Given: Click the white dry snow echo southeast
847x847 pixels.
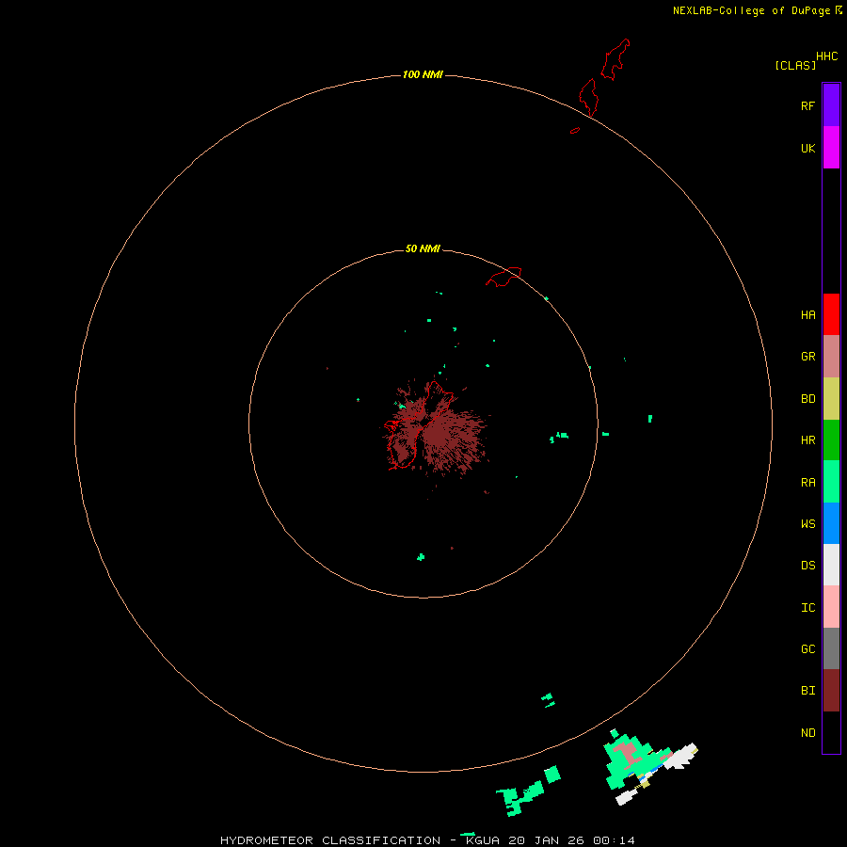Looking at the screenshot, I should point(680,757).
